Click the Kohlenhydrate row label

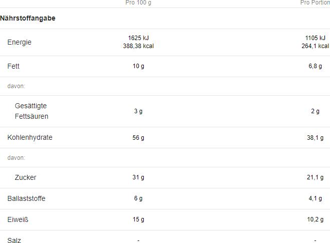click(30, 137)
